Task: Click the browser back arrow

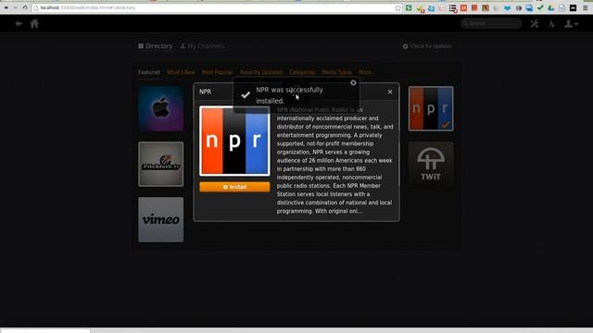Action: click(6, 7)
